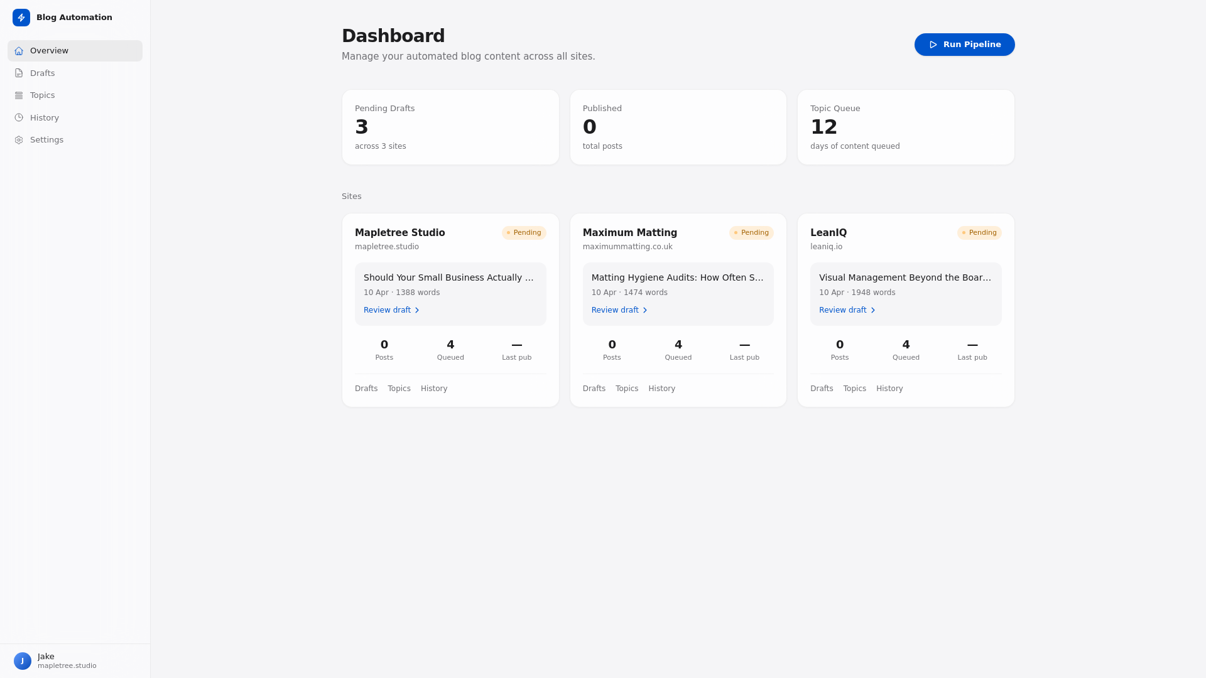Click the mapletree.studio domain on site card
1206x678 pixels.
coord(387,247)
